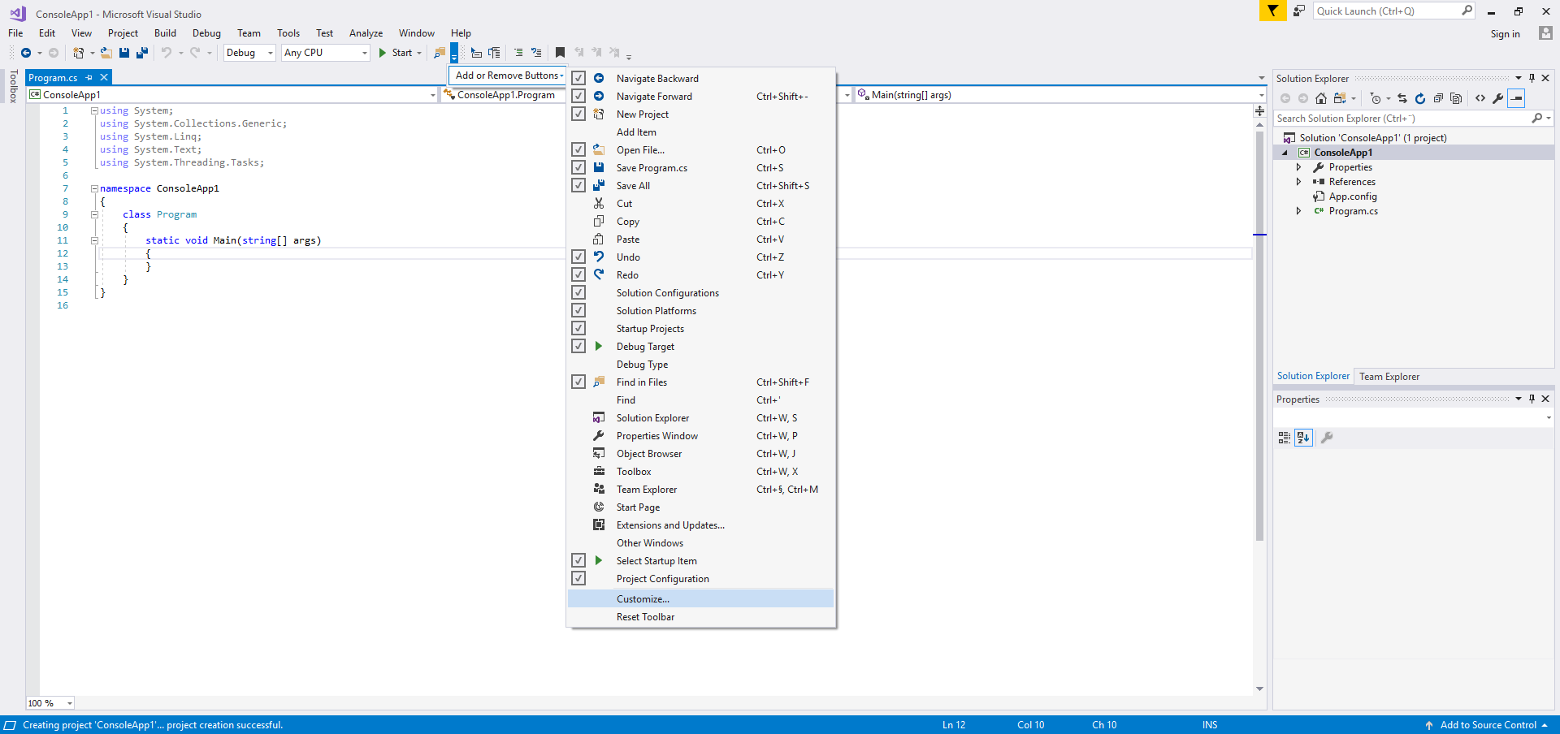1560x734 pixels.
Task: Click Collapse All icon in Solution Explorer
Action: pyautogui.click(x=1438, y=98)
